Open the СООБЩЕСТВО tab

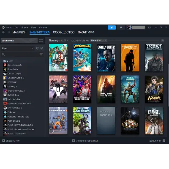[x=64, y=32]
